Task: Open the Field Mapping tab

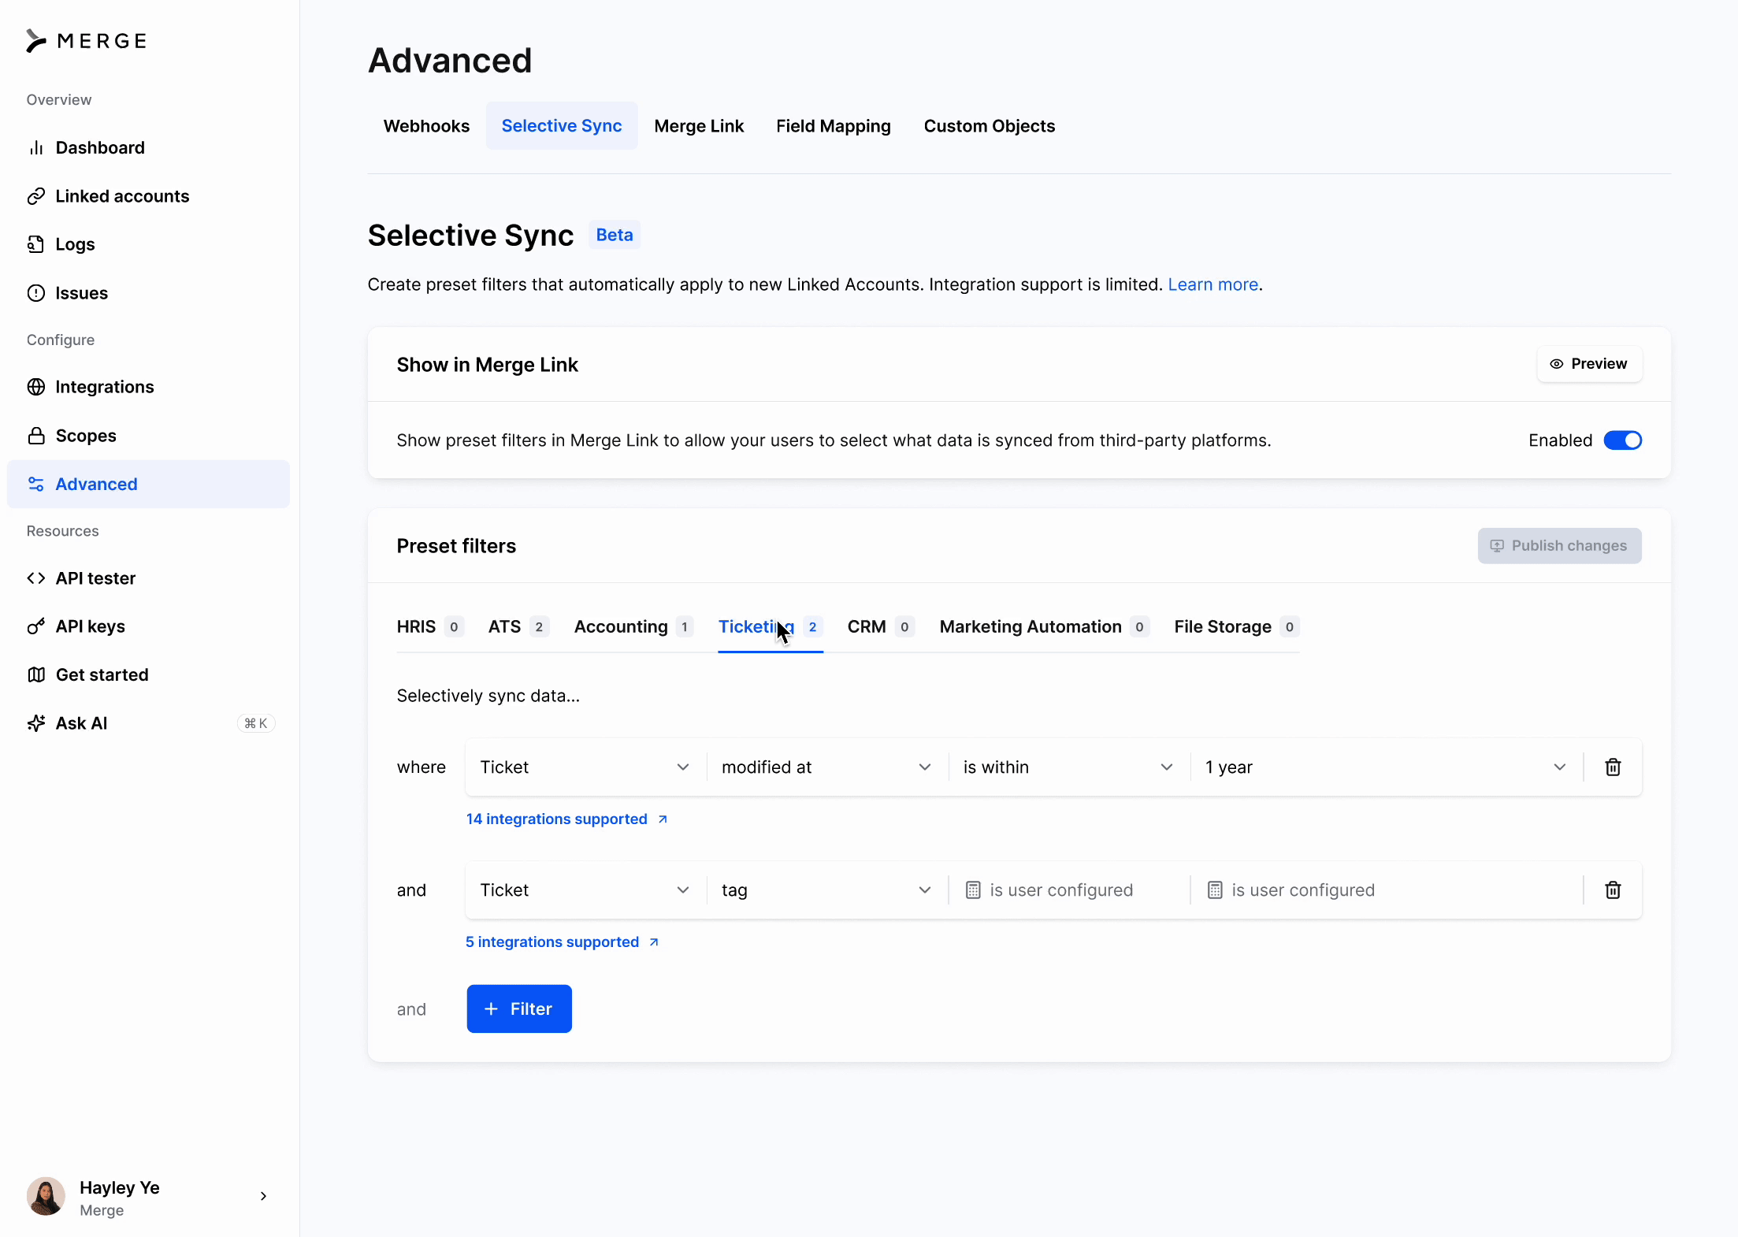Action: [x=834, y=126]
